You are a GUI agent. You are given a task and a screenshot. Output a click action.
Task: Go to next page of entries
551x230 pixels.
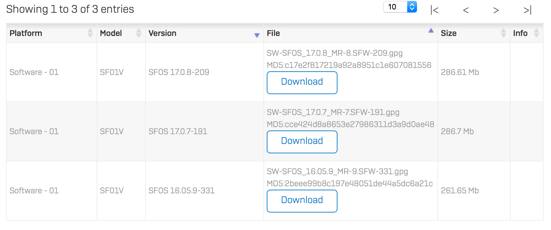(x=496, y=10)
